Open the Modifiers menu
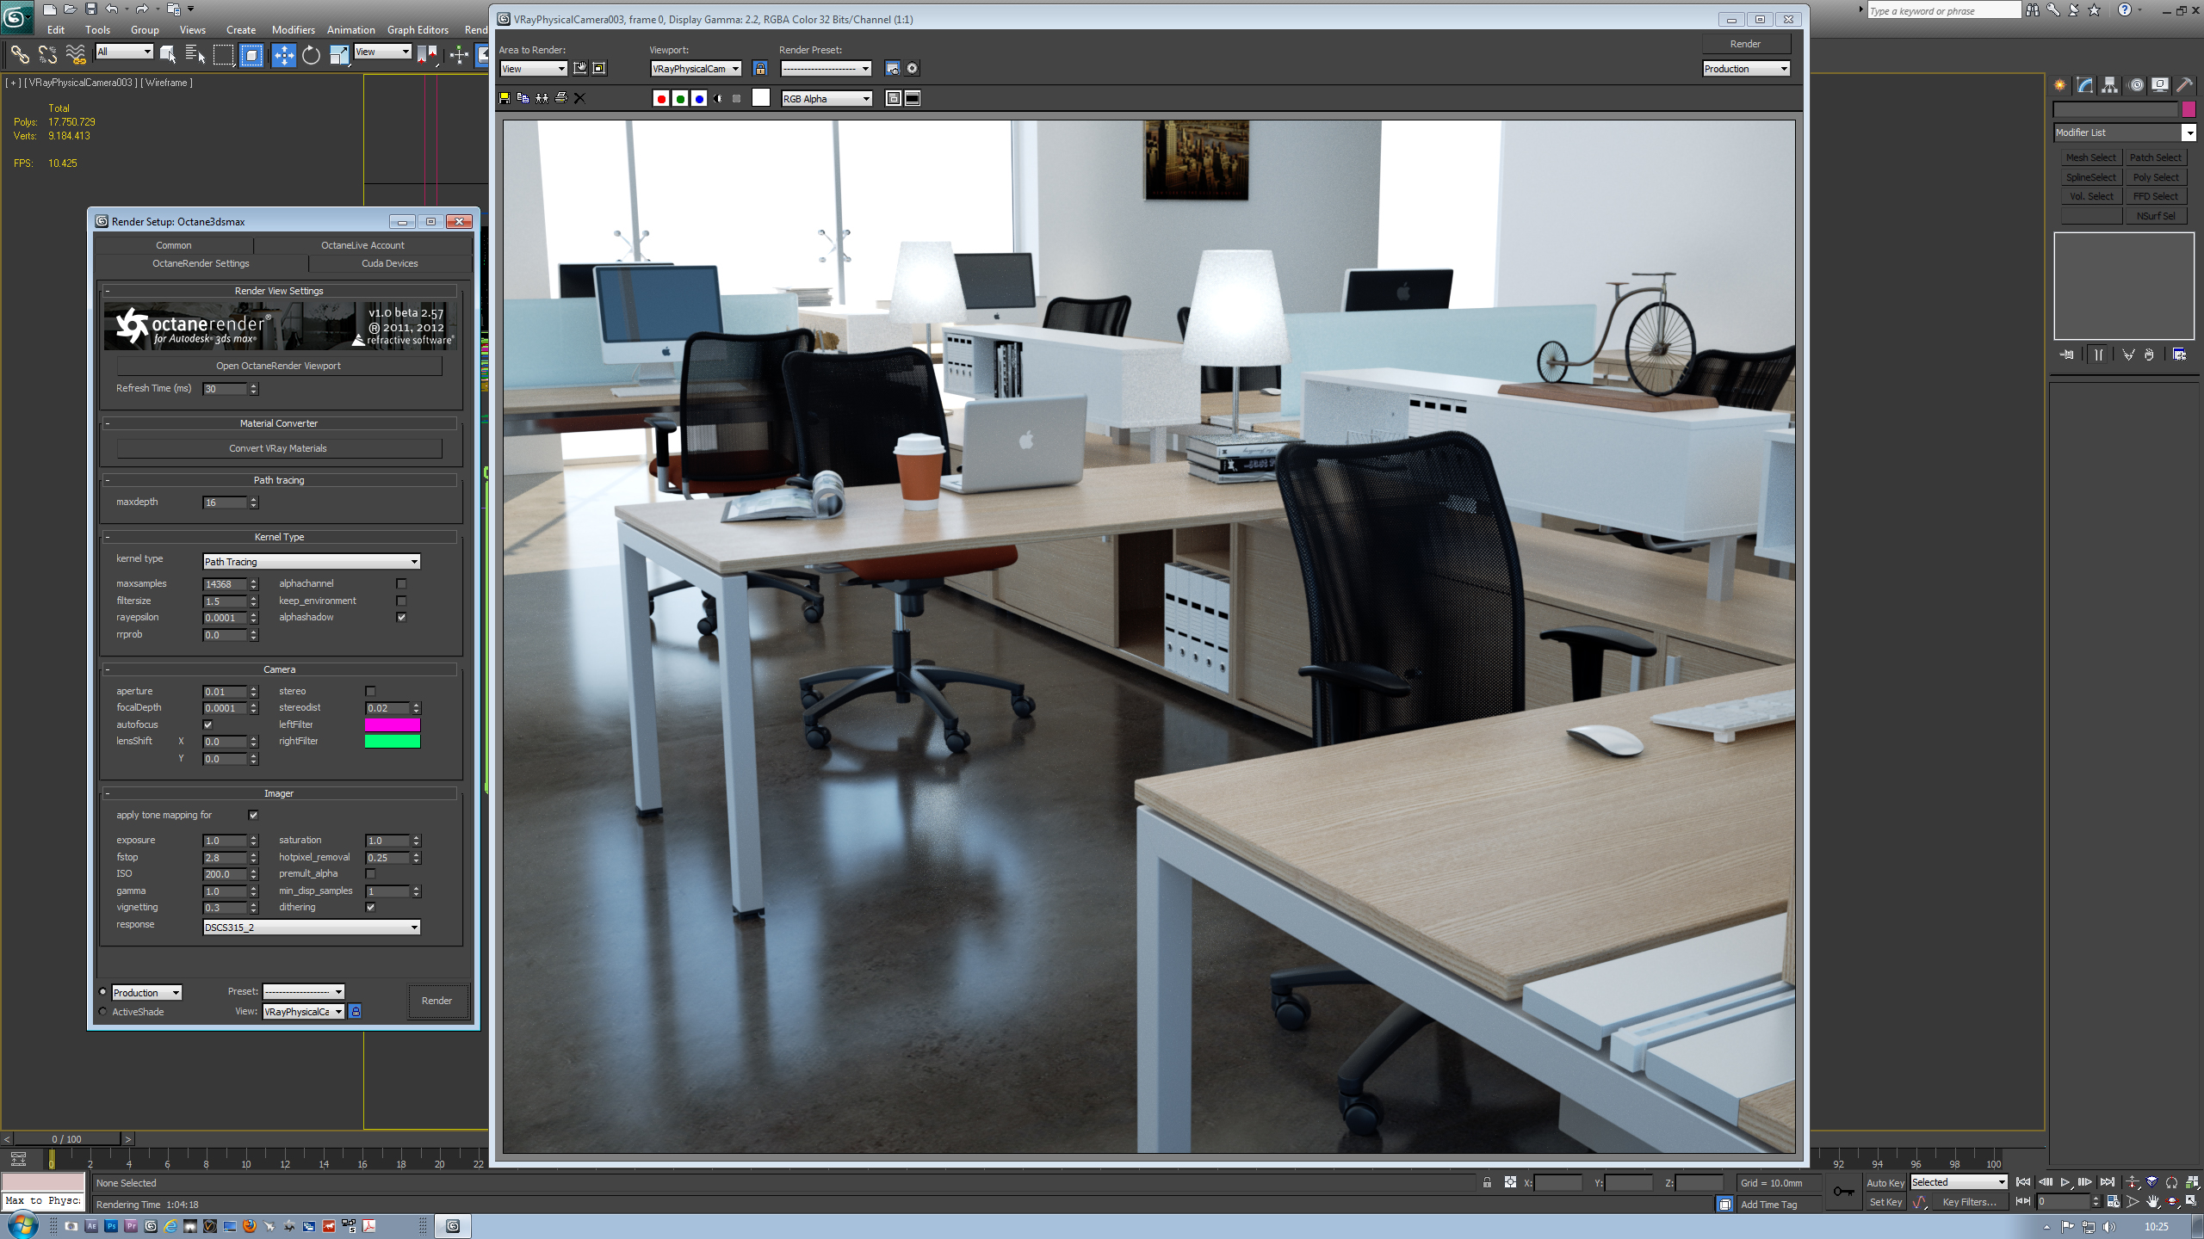This screenshot has height=1239, width=2204. 294,30
